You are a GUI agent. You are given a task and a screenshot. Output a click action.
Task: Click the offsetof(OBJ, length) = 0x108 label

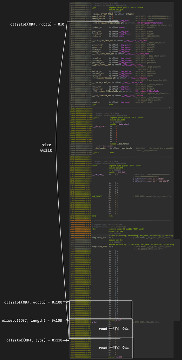coord(32,320)
